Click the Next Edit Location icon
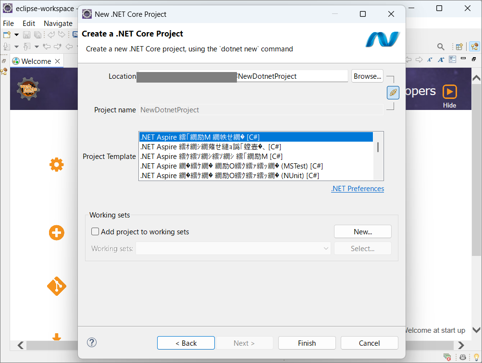 [x=58, y=47]
